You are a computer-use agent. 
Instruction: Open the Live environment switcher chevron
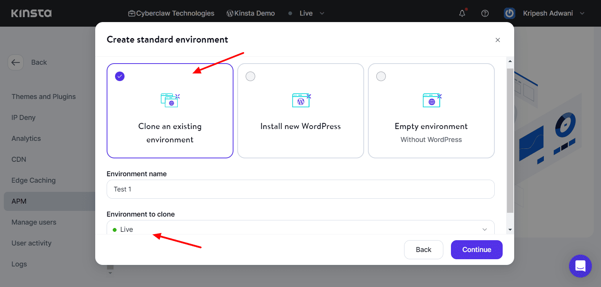pos(322,13)
